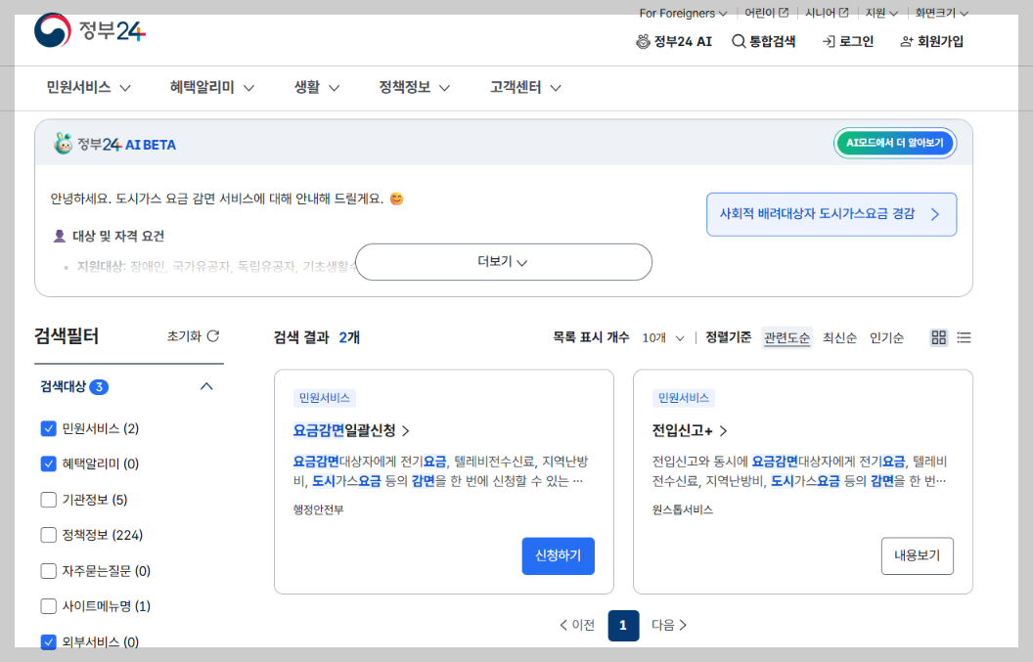Viewport: 1033px width, 662px height.
Task: Uncheck the 외부서비스 (0) checkbox
Action: coord(48,641)
